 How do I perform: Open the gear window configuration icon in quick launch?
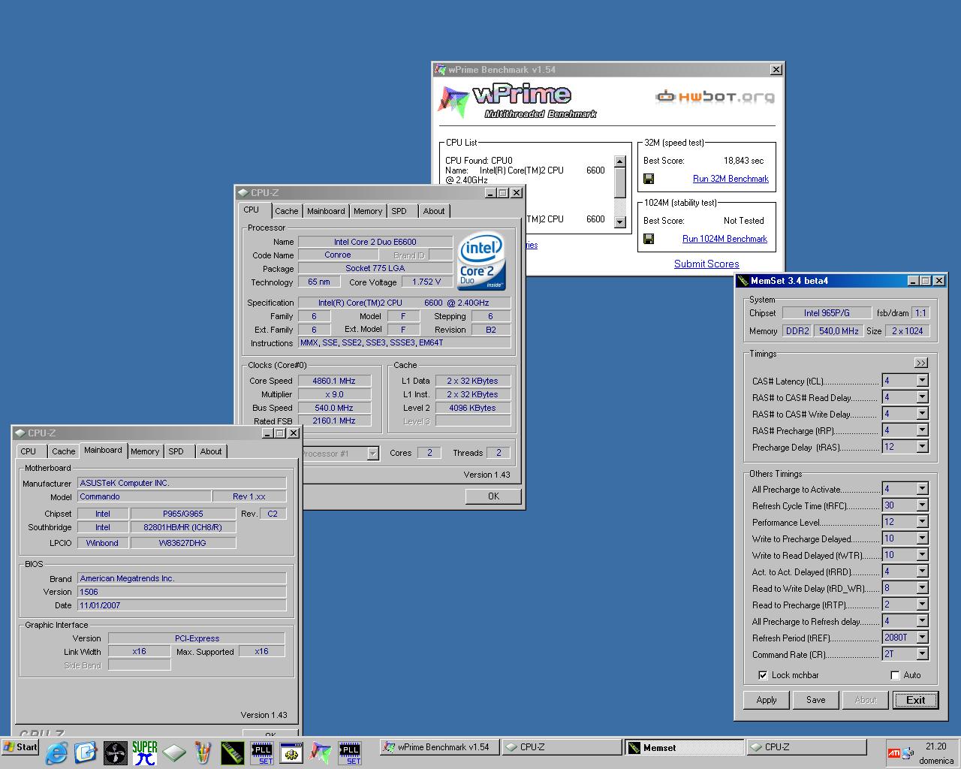click(291, 752)
